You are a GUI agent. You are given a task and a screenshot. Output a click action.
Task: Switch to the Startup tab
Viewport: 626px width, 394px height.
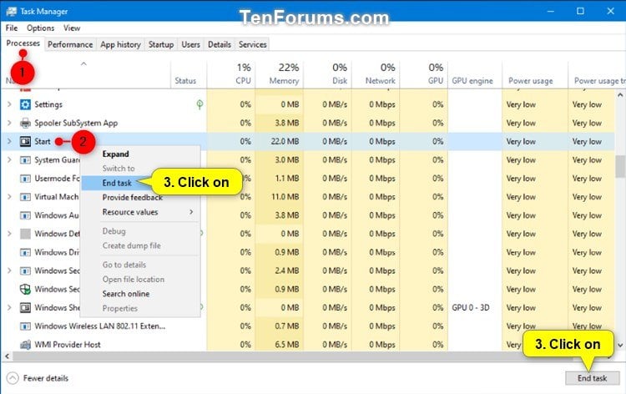click(161, 44)
